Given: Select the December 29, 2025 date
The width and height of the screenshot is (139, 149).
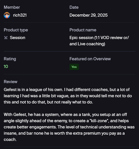Looking at the screenshot, I should [89, 15].
